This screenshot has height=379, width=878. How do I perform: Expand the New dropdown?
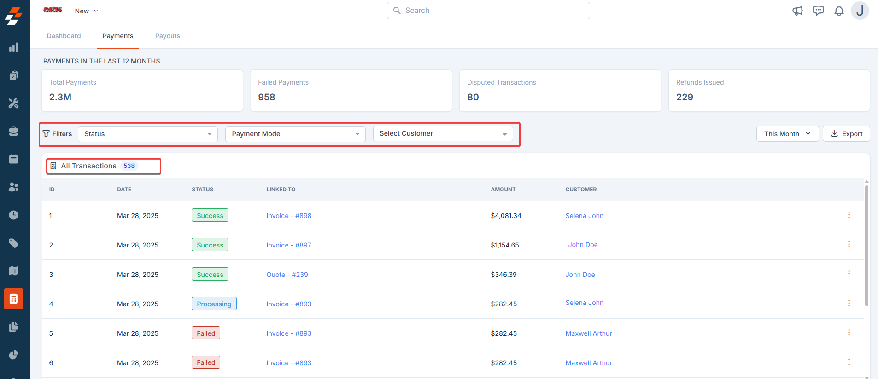(87, 11)
